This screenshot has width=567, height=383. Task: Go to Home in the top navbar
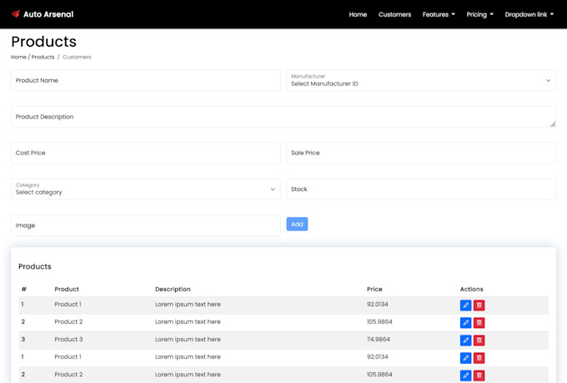[358, 14]
